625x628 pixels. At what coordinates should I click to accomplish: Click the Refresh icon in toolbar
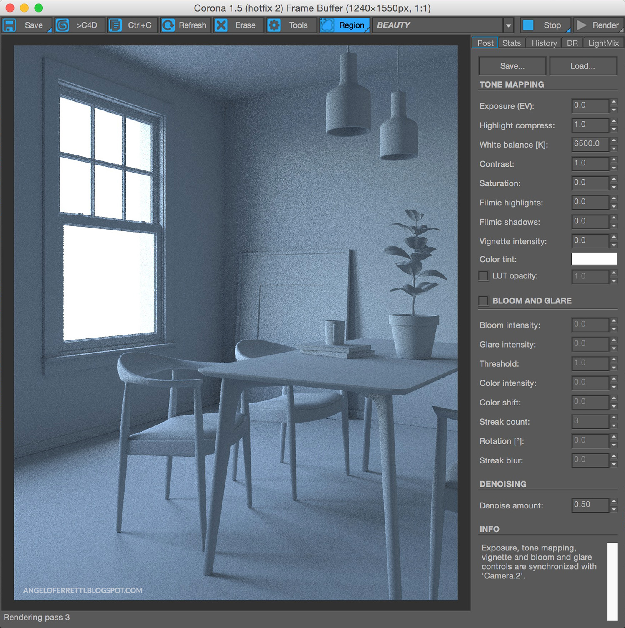click(x=168, y=25)
